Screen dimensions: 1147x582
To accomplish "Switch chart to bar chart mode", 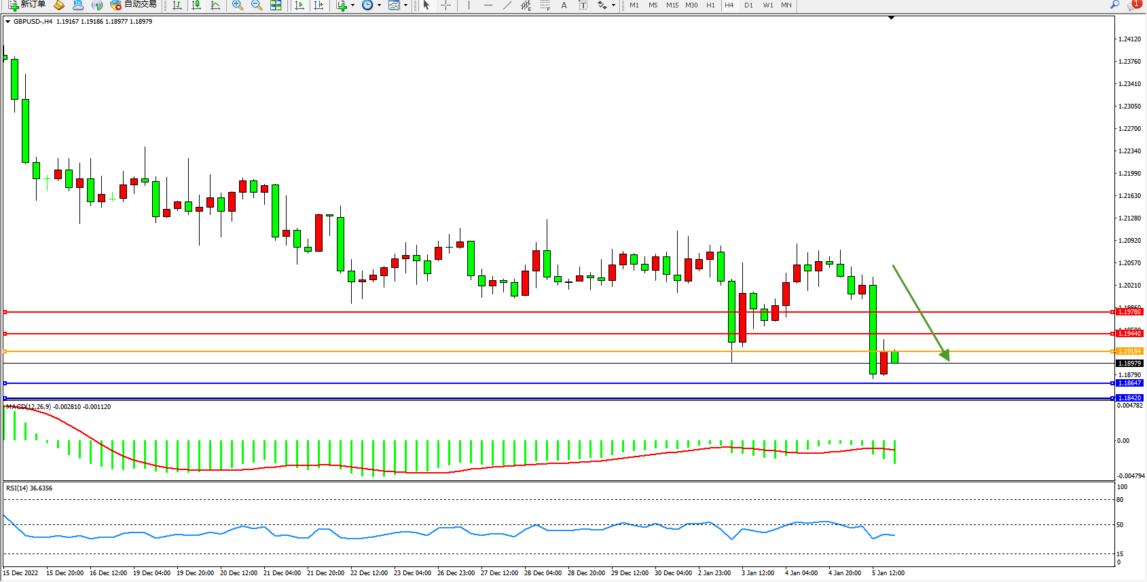I will pyautogui.click(x=177, y=5).
